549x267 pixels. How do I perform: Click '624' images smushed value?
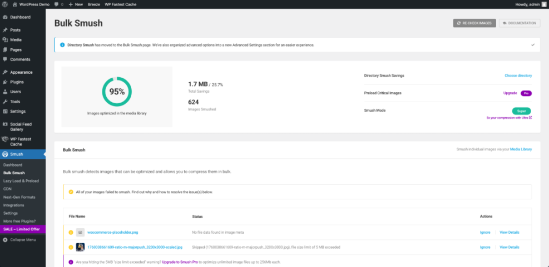point(194,102)
